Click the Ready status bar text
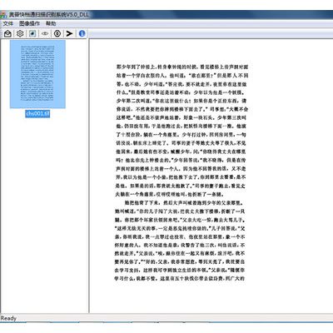The width and height of the screenshot is (333, 333). tap(8, 318)
